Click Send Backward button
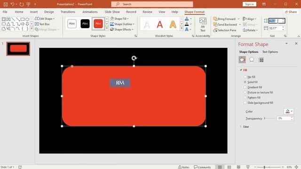 tap(225, 24)
